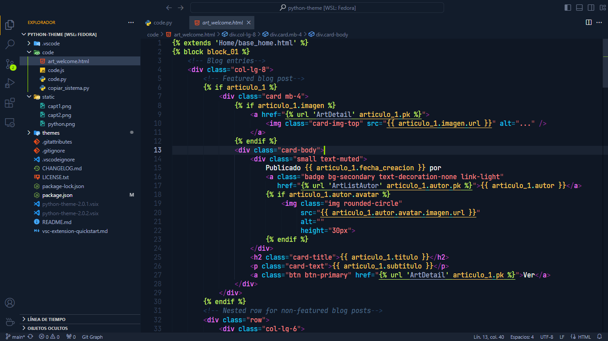Toggle the bottom panel visibility
This screenshot has width=608, height=341.
point(579,8)
